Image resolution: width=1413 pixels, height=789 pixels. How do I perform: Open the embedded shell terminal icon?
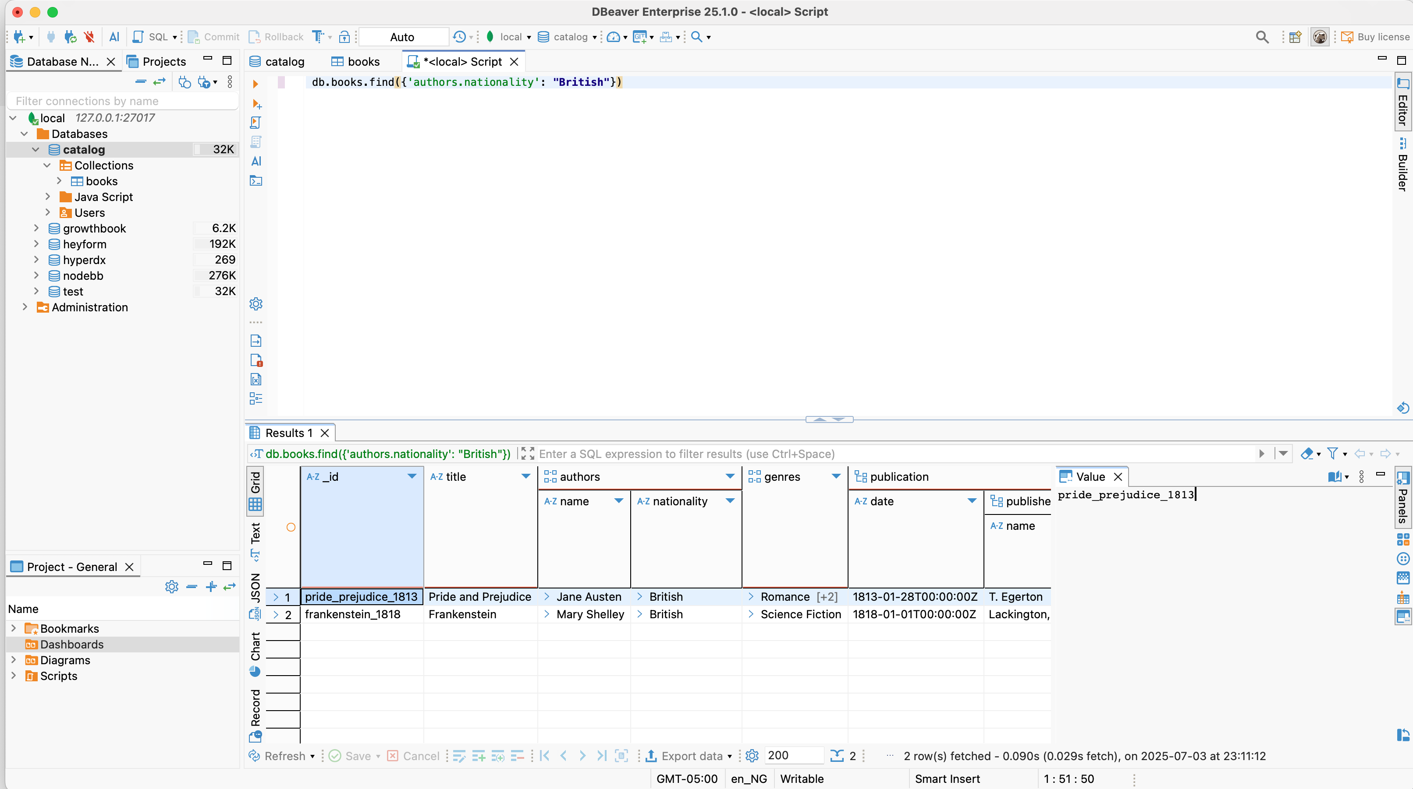pyautogui.click(x=256, y=181)
